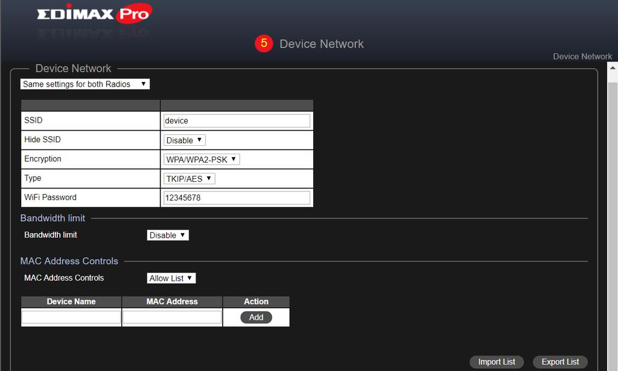Click the 'Device Name' column header
The width and height of the screenshot is (618, 371).
click(x=71, y=301)
